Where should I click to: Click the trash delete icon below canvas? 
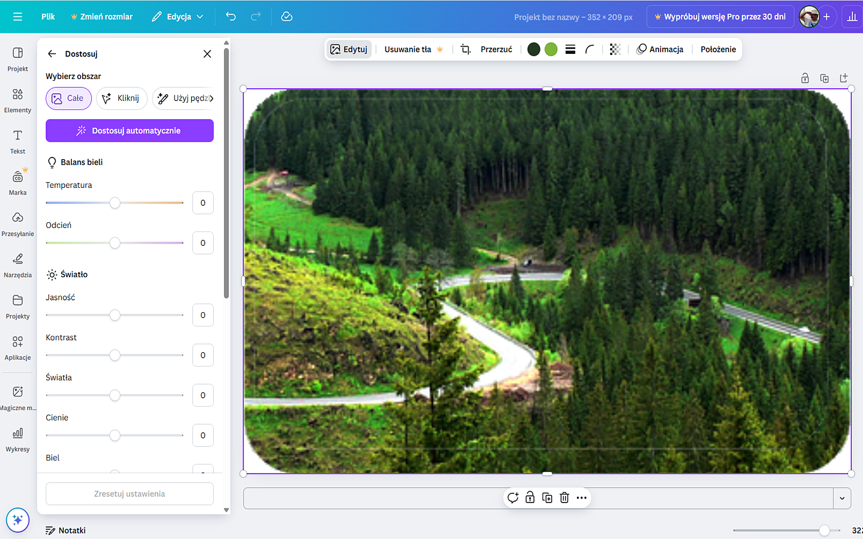[564, 497]
